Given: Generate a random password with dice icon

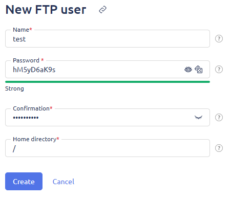Looking at the screenshot, I should click(199, 70).
